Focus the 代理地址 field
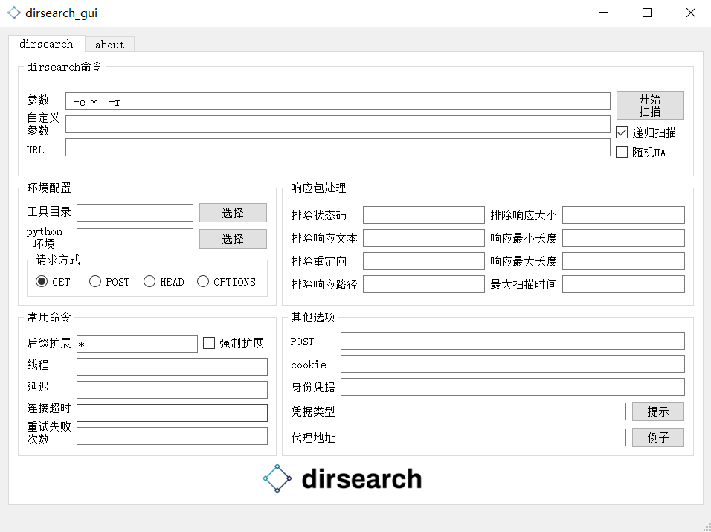The width and height of the screenshot is (711, 532). (483, 438)
